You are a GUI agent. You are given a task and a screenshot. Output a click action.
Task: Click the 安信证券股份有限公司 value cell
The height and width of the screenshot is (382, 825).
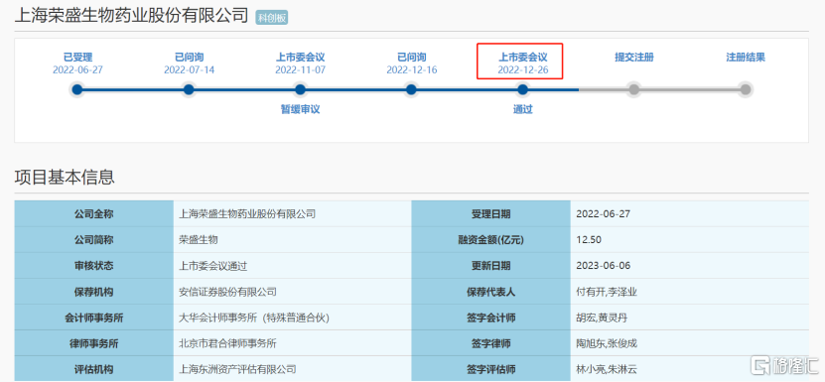pos(292,292)
